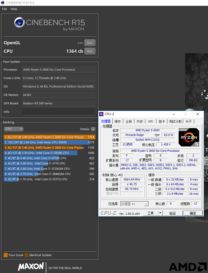
Task: Select CPU-Z Pinnacle Ridge codename field
Action: 135,135
